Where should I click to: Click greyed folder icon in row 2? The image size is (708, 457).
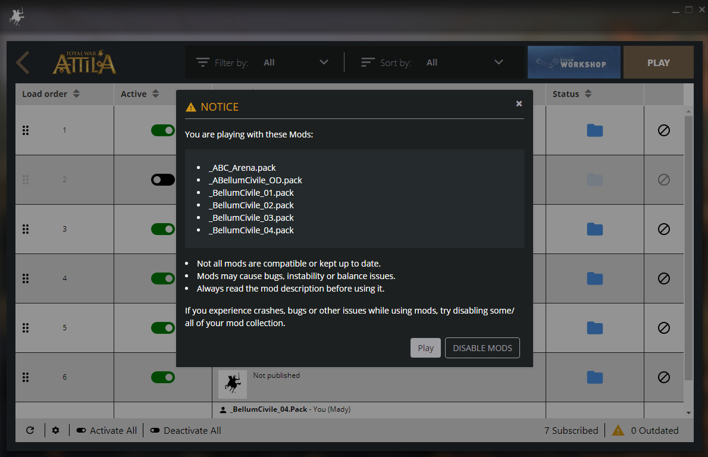pyautogui.click(x=595, y=180)
